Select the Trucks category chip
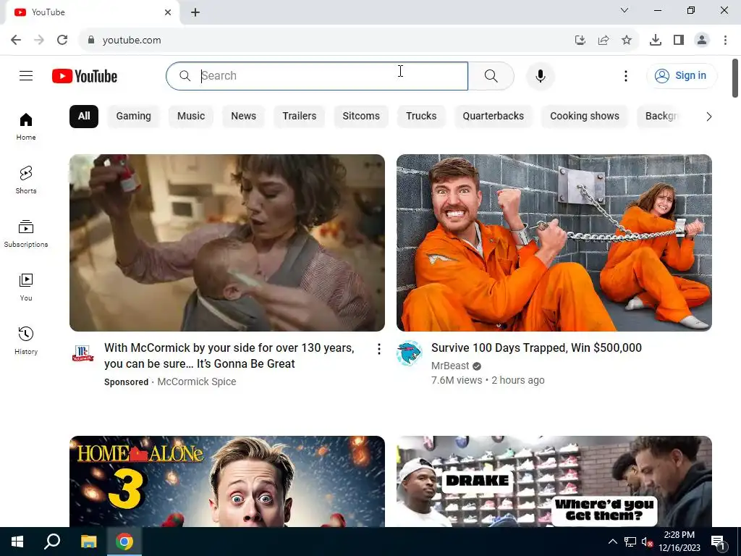The image size is (741, 556). pyautogui.click(x=421, y=117)
